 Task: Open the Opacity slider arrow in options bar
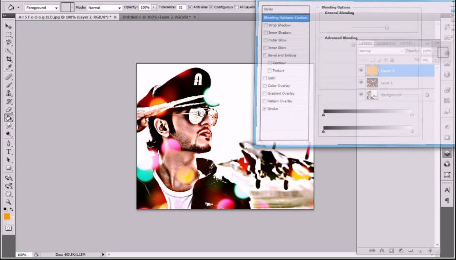tap(154, 7)
